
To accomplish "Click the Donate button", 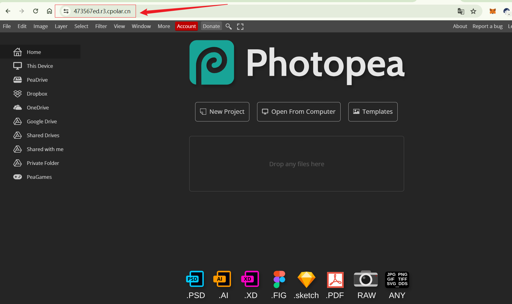I will (x=211, y=27).
